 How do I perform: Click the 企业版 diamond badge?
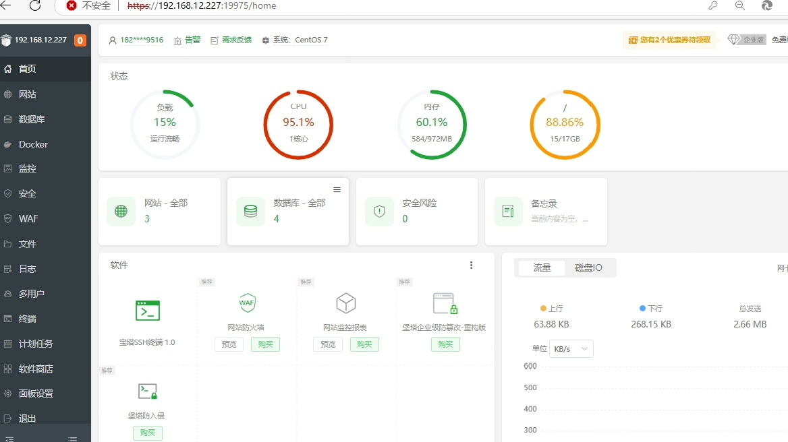[746, 40]
